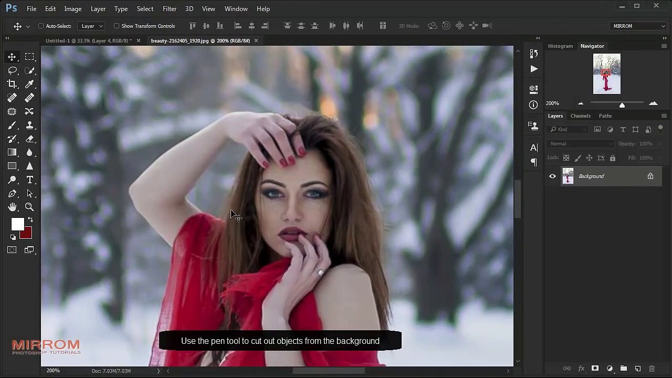The image size is (672, 378).
Task: Enable Show Transform Controls checkbox
Action: (x=117, y=26)
